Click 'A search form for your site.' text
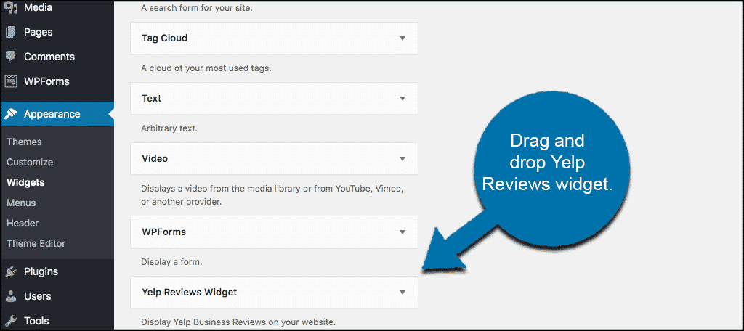Screen dimensions: 744x331 click(x=196, y=8)
